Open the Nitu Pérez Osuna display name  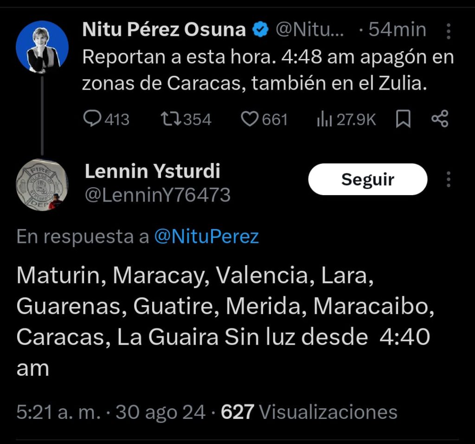click(x=164, y=30)
